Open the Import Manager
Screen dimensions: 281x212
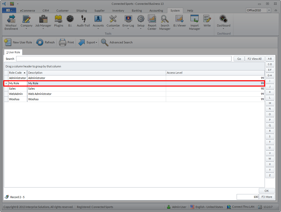tap(194, 22)
